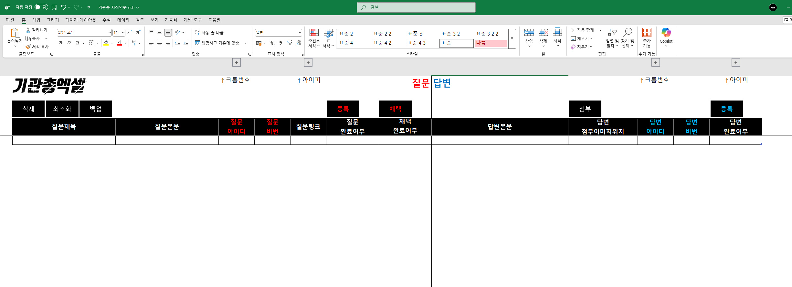Toggle 자동 줄 바꿈 wrap text
This screenshot has width=792, height=287.
(x=209, y=33)
